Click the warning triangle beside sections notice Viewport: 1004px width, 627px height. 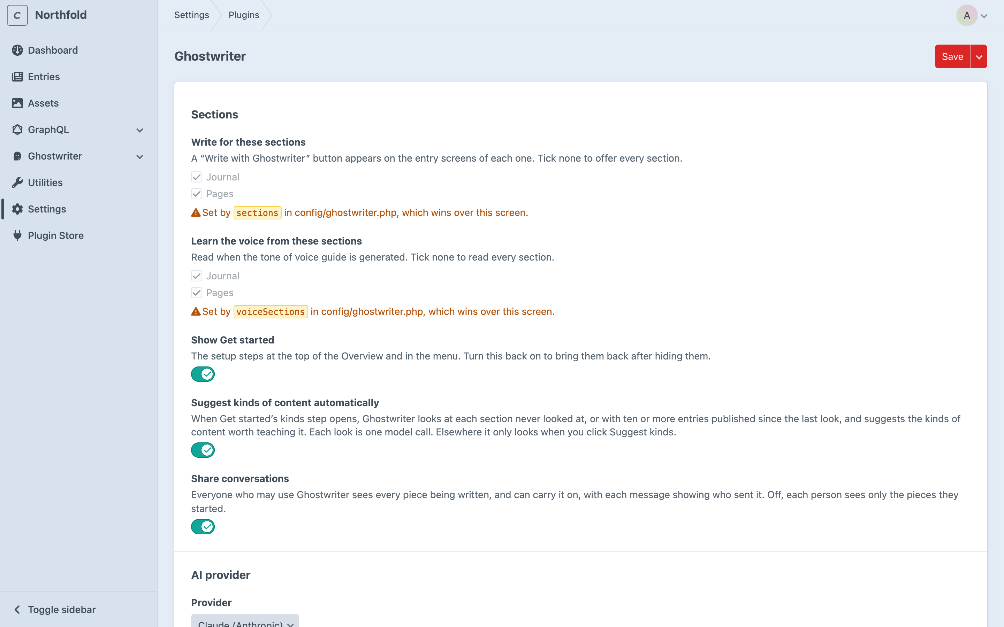(196, 213)
